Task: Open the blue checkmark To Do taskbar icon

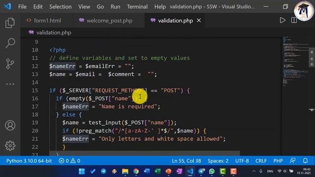Action: click(93, 172)
